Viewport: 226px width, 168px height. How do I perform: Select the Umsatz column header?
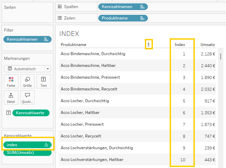[x=208, y=45]
